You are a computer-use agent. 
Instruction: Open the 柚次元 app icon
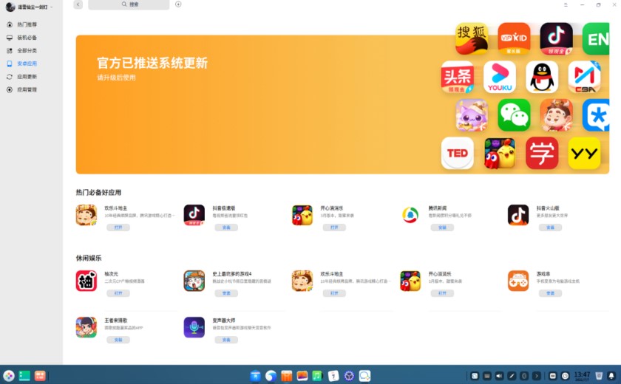coord(86,281)
